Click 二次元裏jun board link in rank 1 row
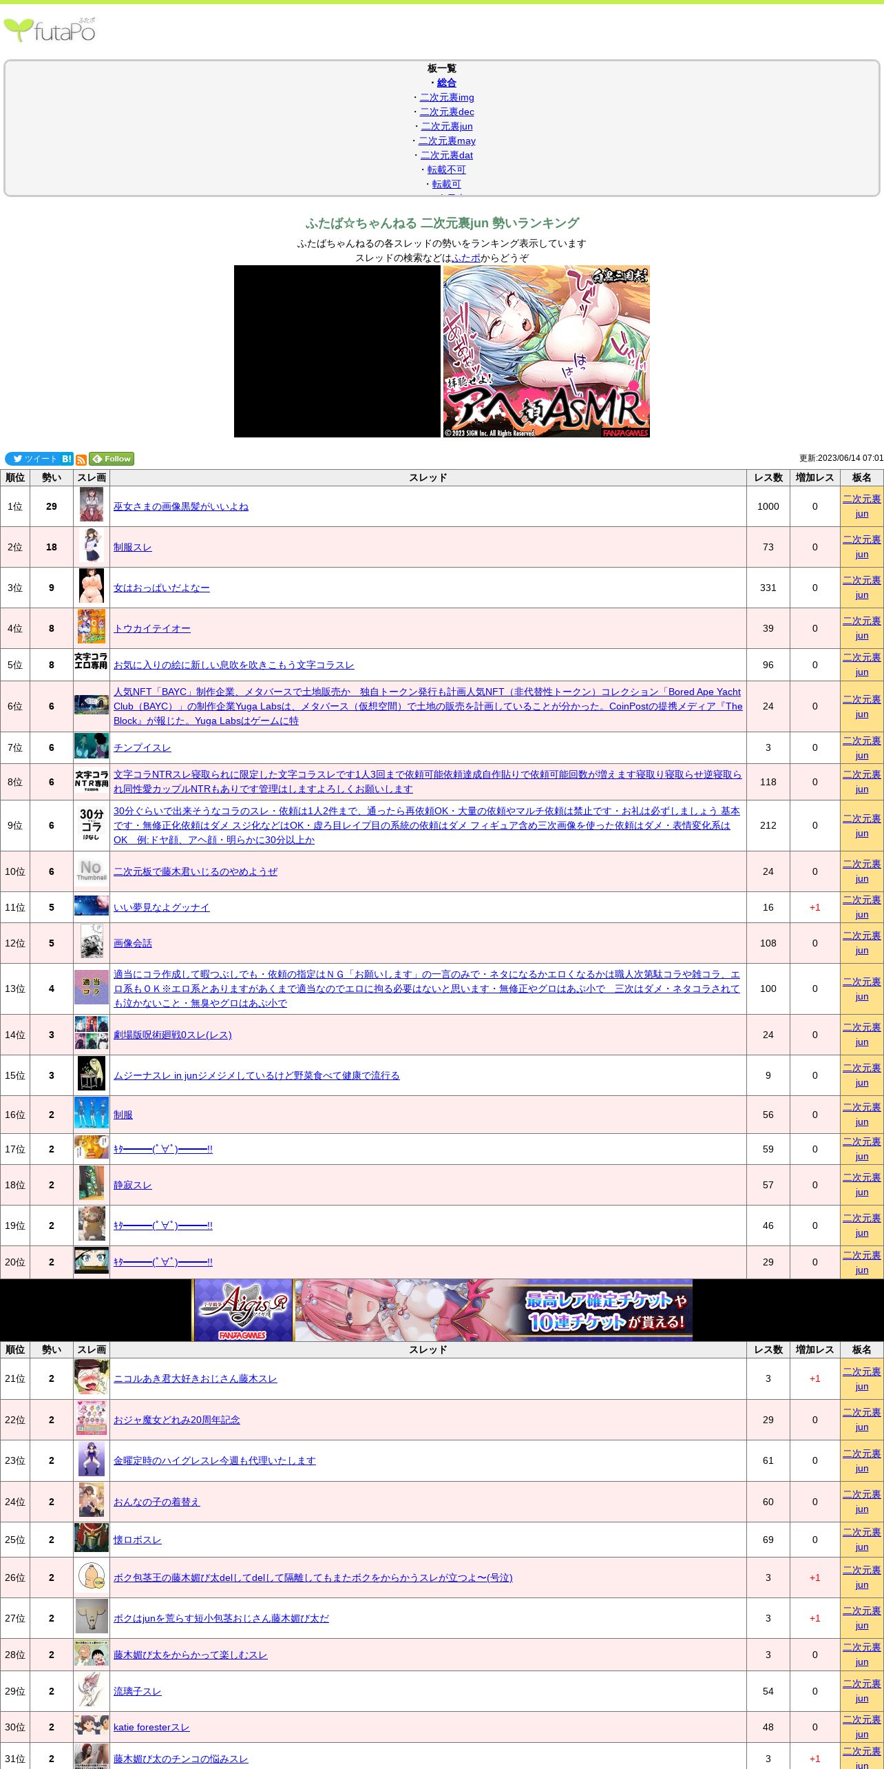The width and height of the screenshot is (884, 1769). (862, 506)
